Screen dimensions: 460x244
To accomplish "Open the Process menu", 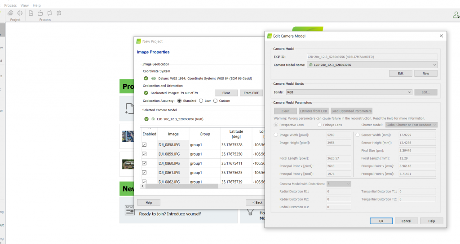I will click(10, 5).
